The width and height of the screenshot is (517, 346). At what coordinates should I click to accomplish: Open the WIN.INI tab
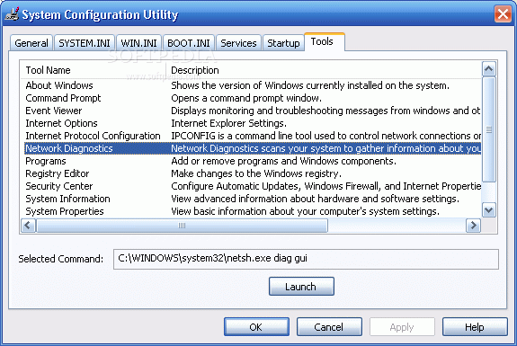coord(138,43)
